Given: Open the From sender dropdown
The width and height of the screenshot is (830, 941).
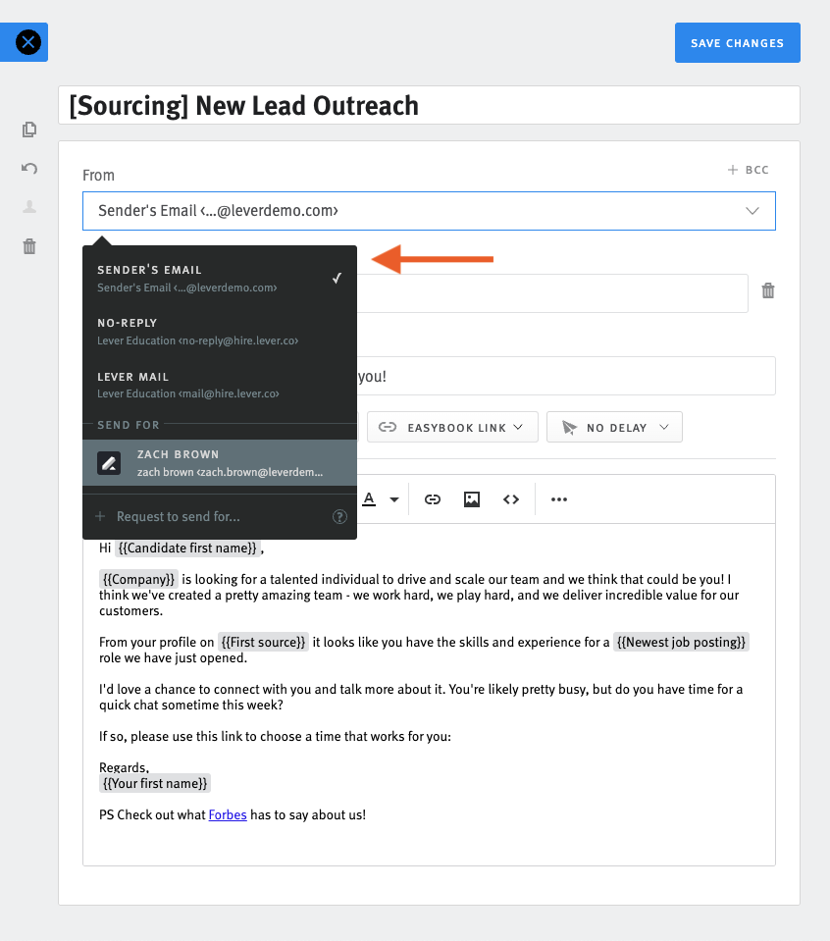Looking at the screenshot, I should [x=429, y=211].
